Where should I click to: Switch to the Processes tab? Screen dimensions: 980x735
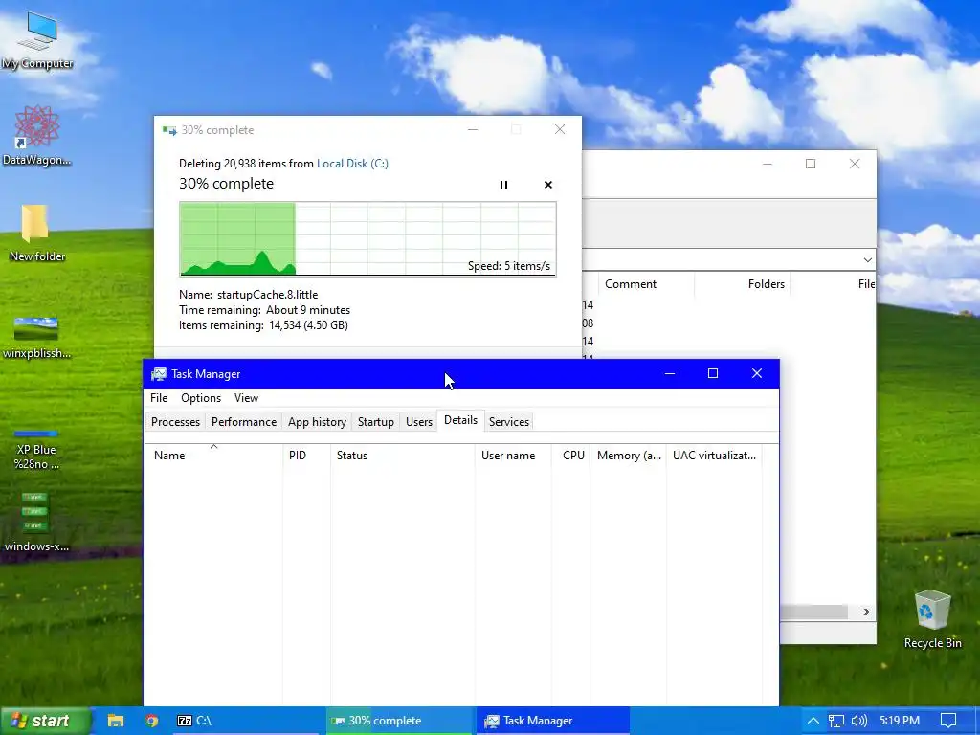tap(175, 422)
